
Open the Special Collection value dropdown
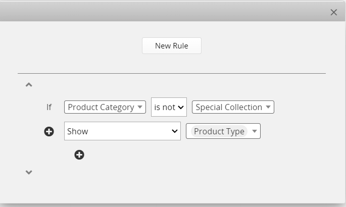[x=229, y=107]
